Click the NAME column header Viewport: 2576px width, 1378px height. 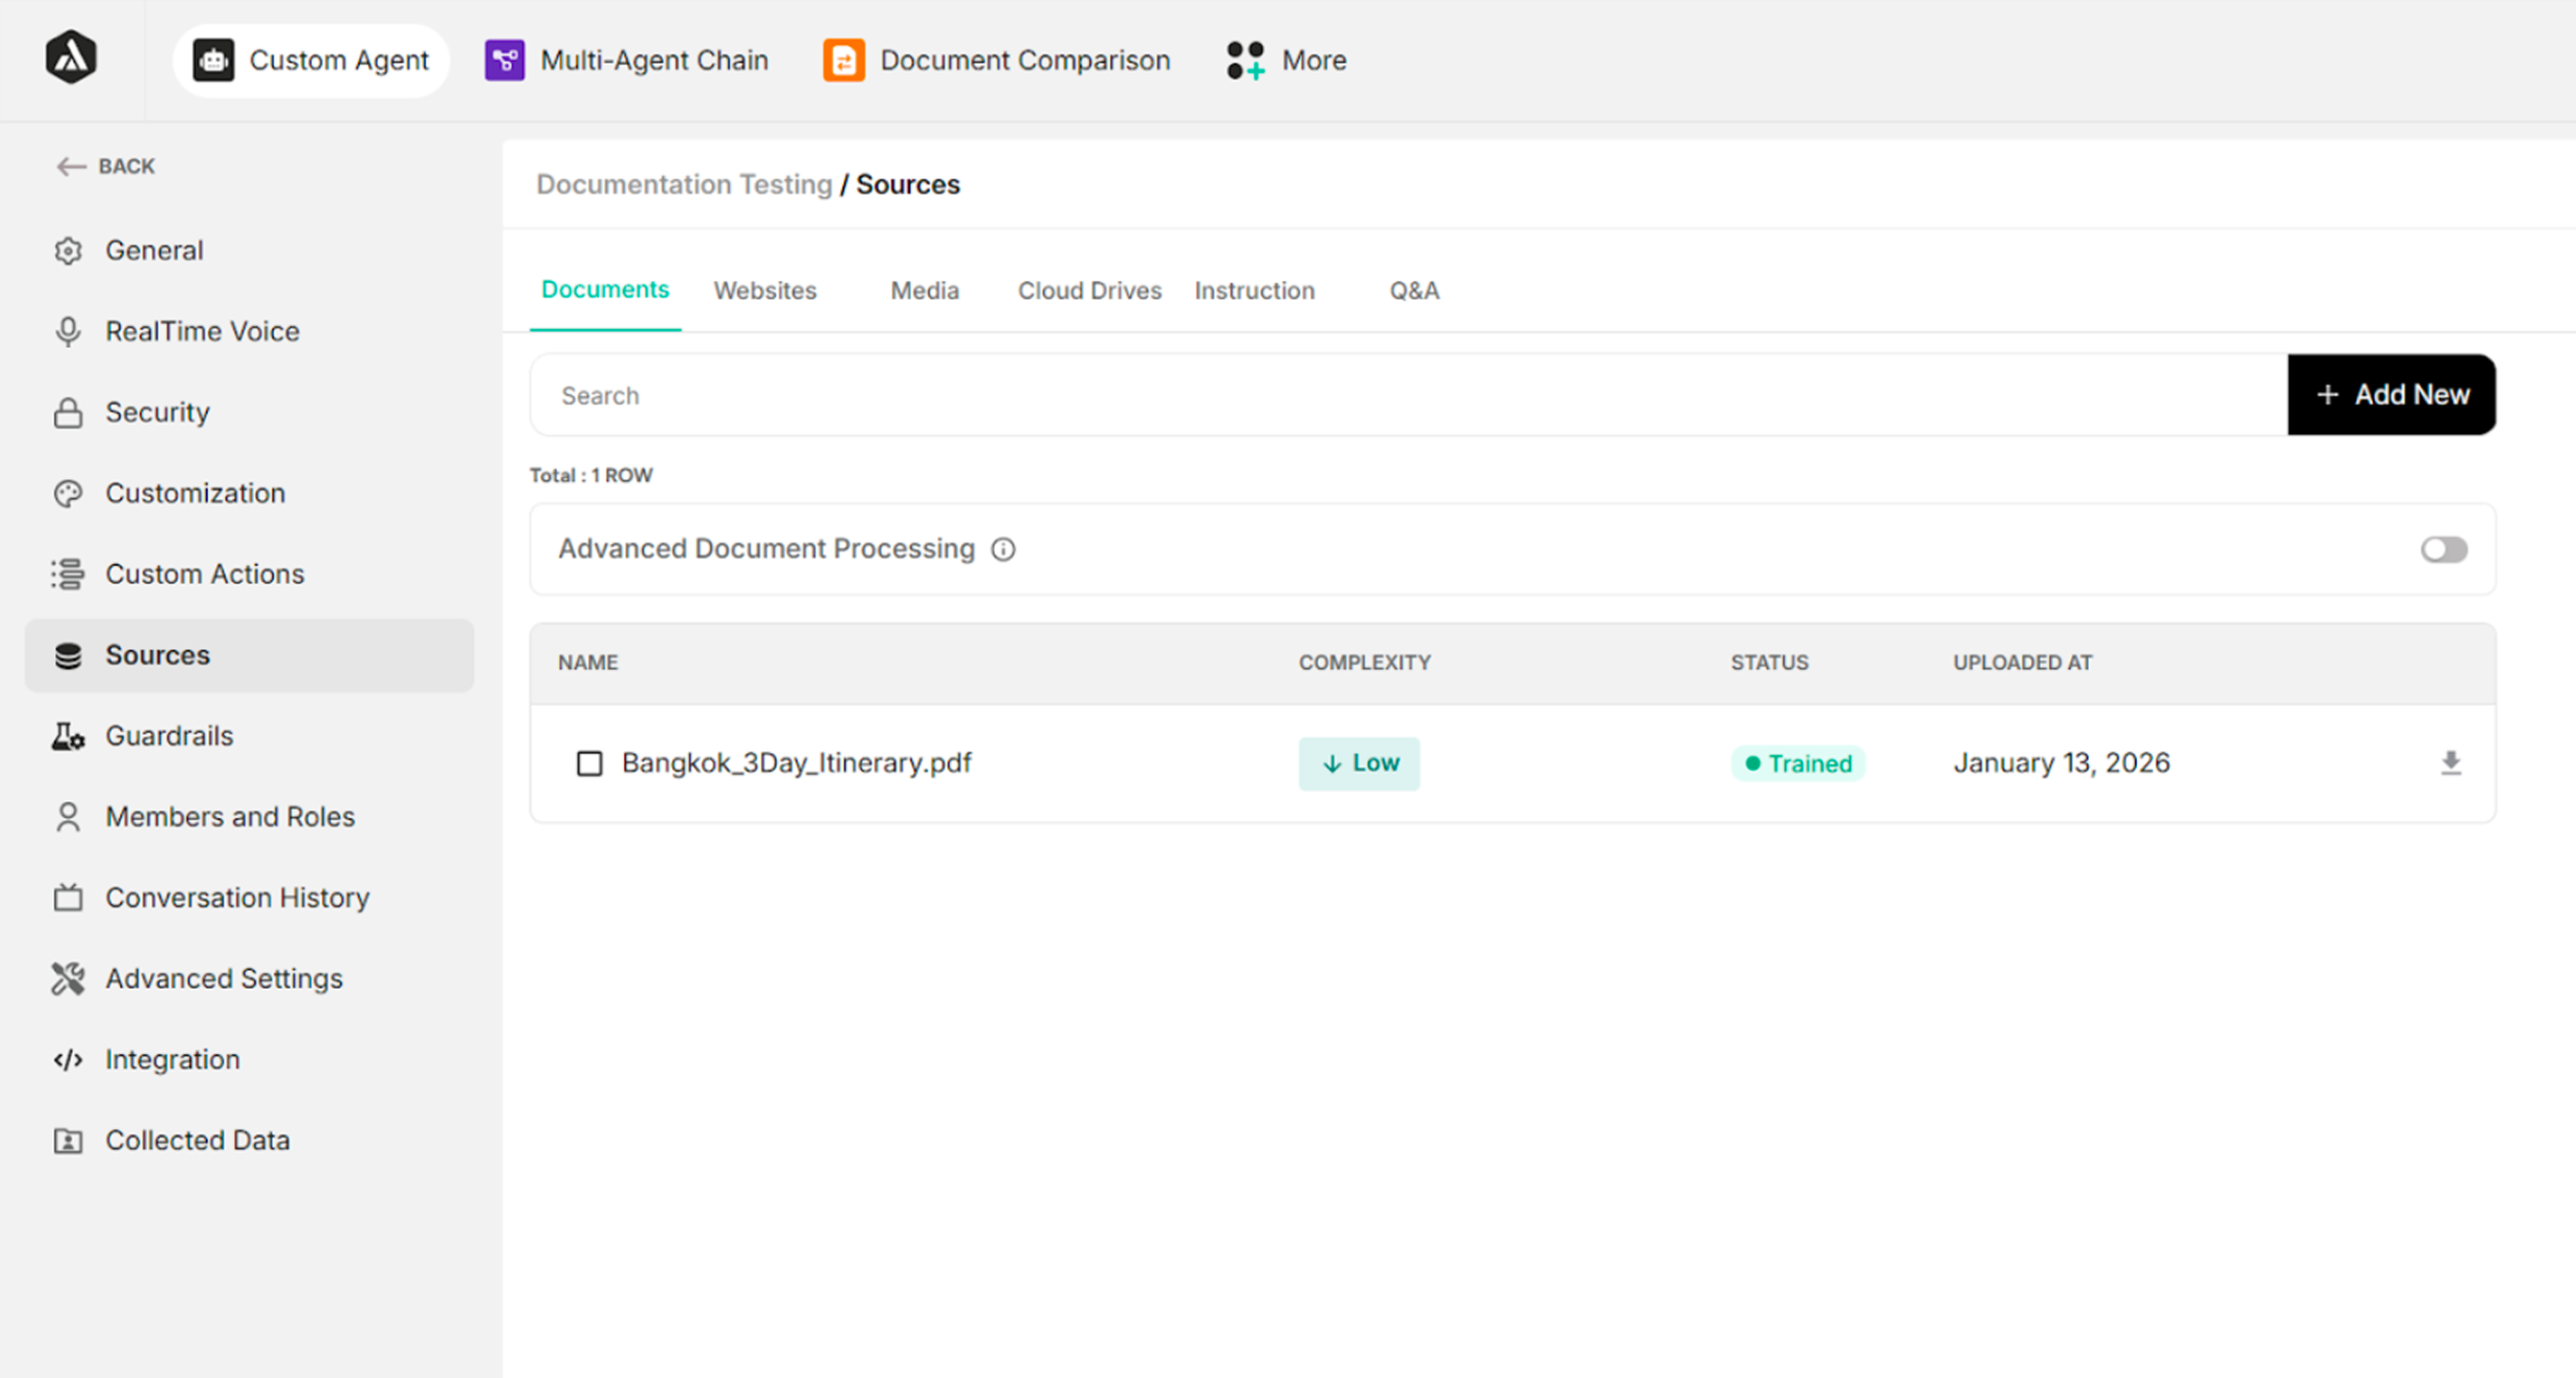[588, 663]
